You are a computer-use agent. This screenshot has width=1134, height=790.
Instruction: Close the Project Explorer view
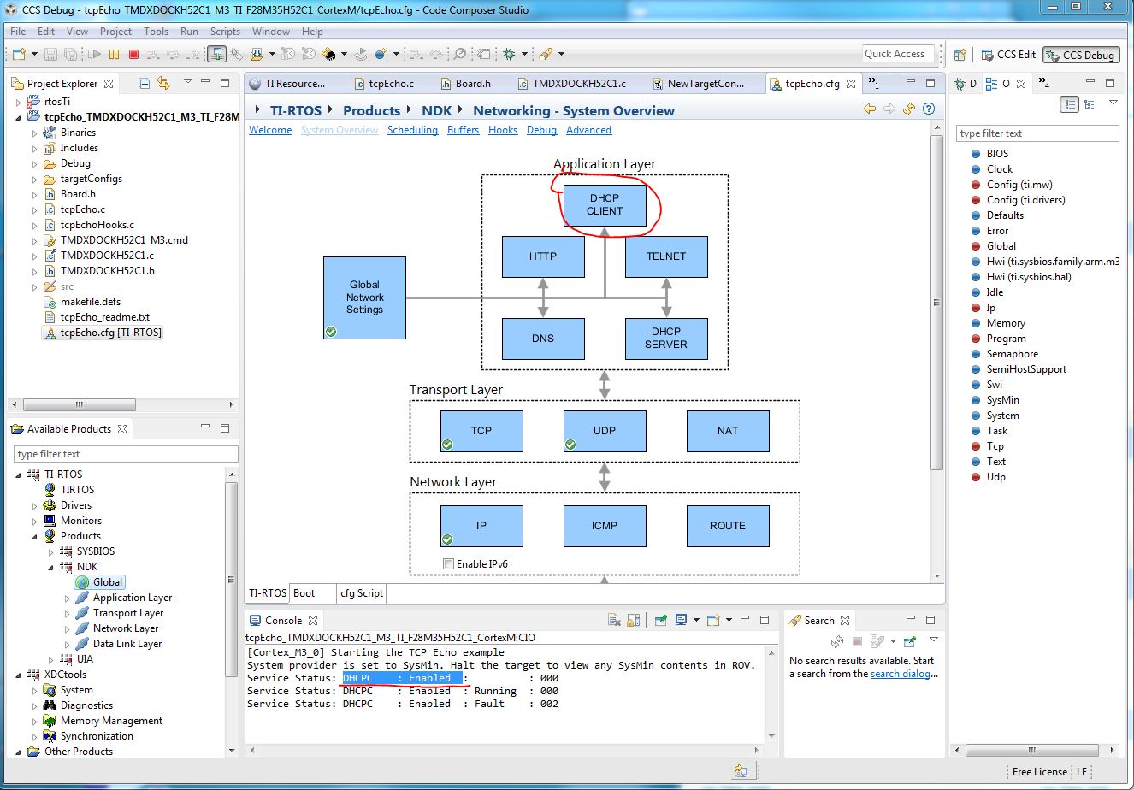[109, 84]
